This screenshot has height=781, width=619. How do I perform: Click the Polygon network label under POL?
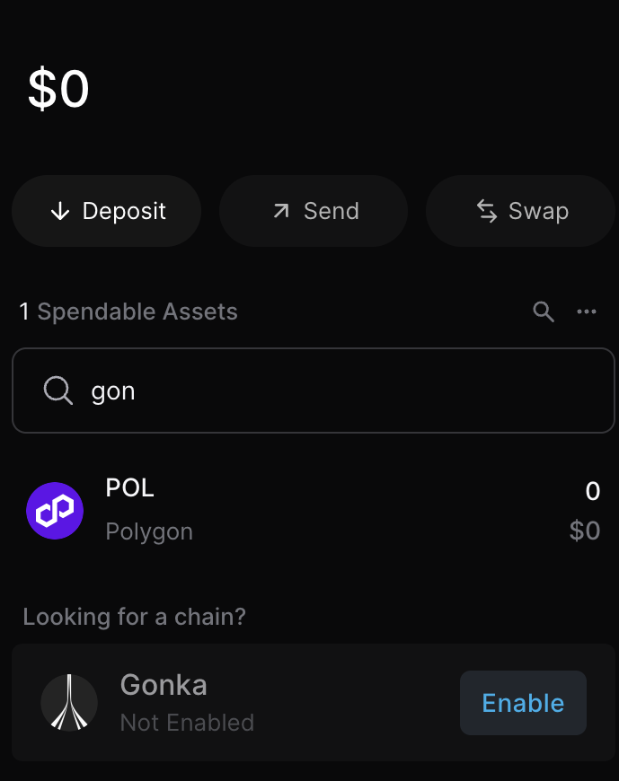149,531
